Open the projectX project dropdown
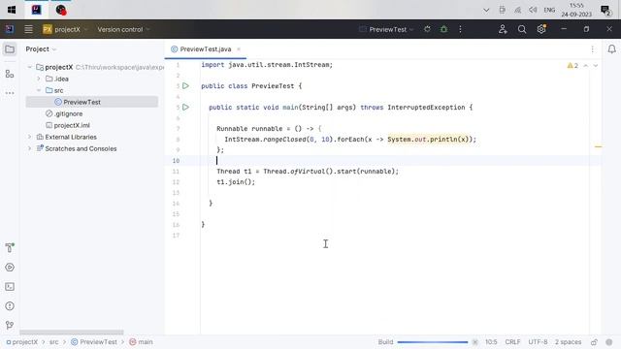 coord(65,29)
